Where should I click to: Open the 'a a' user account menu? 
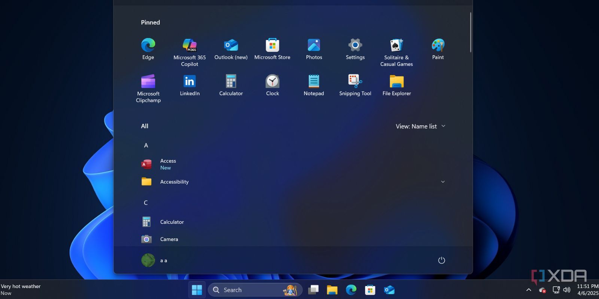[x=154, y=261]
